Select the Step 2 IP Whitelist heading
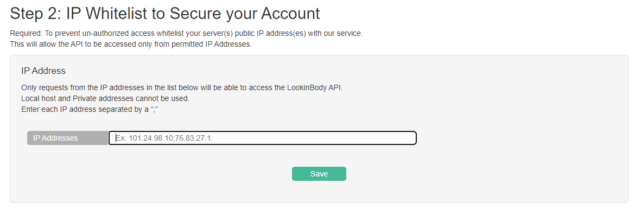Screen dimensions: 635x208 [x=165, y=14]
